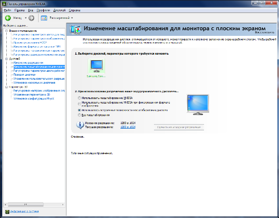This screenshot has height=218, width=279.
Task: Open video image settings 'Регулировка параметров изображения' item
Action: tap(39, 39)
